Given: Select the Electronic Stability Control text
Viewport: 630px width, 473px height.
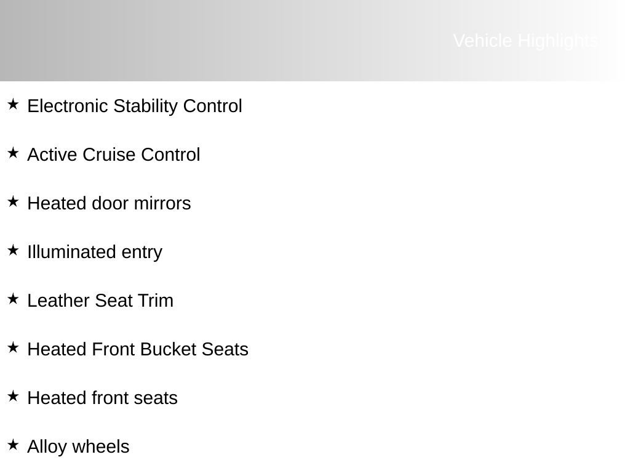Looking at the screenshot, I should [x=135, y=106].
